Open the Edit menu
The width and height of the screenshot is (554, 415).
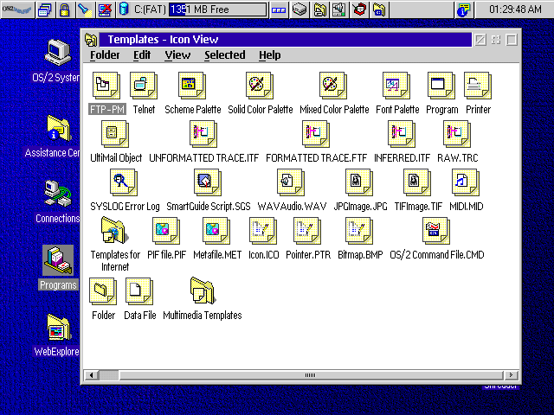[x=142, y=55]
